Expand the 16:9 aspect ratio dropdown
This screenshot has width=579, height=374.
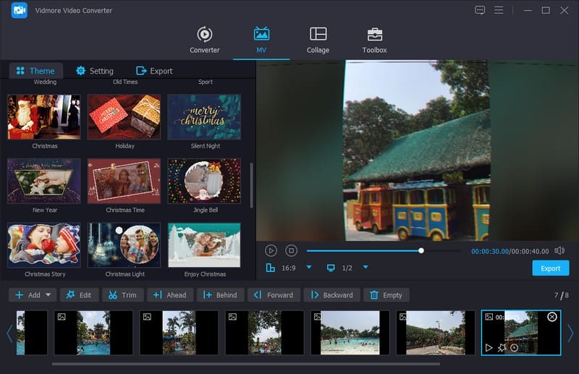point(309,268)
